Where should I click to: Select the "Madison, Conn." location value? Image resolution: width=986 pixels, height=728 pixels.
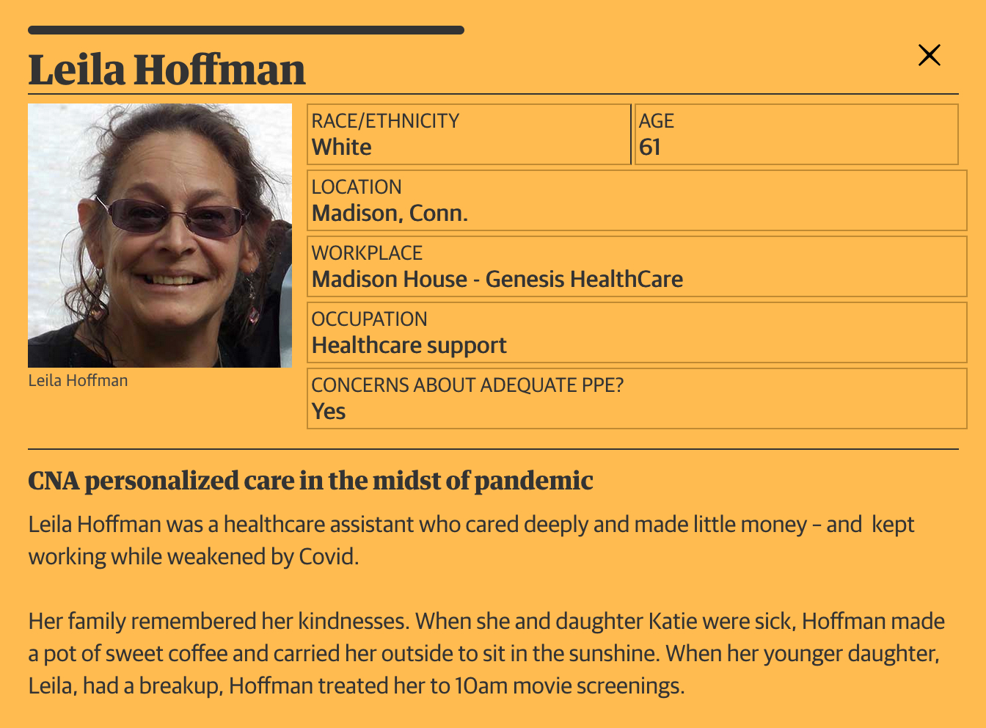(390, 214)
